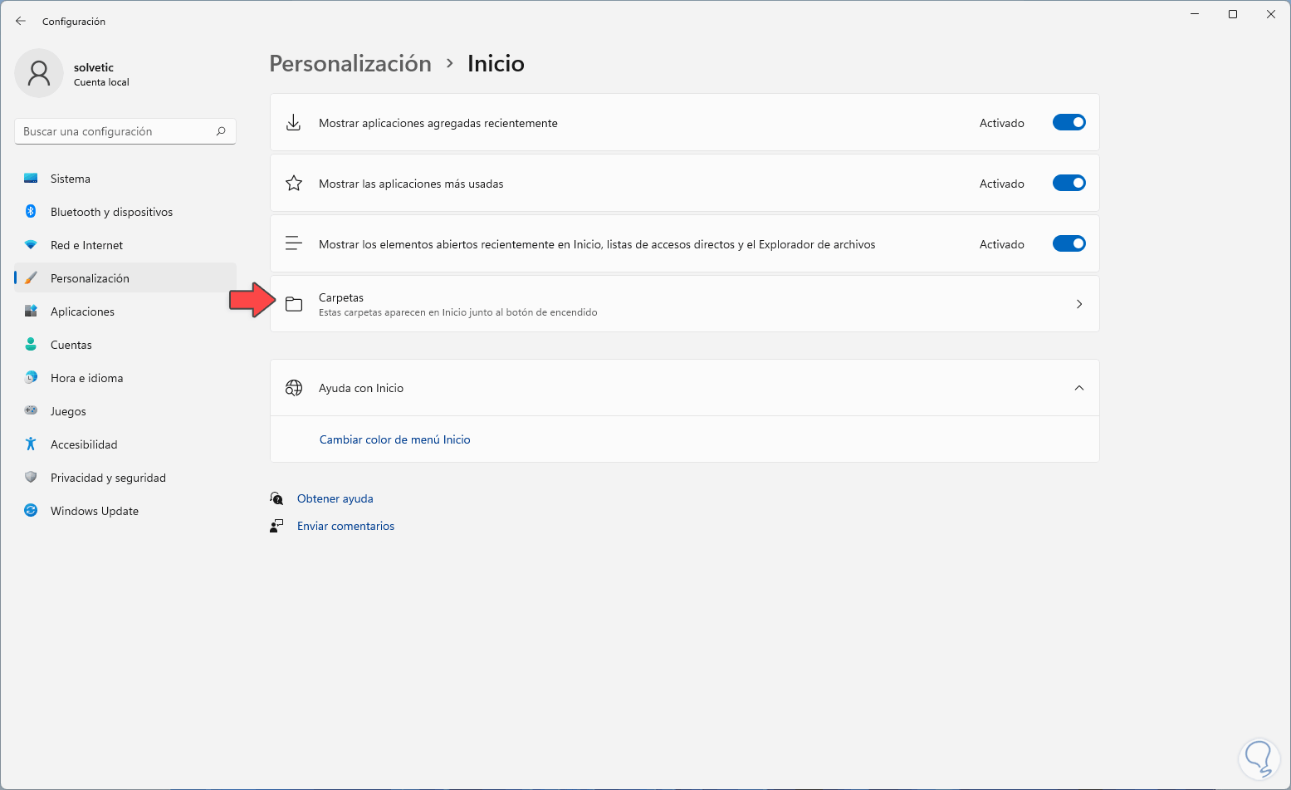Screen dimensions: 1291x790
Task: Open Aplicaciones settings category
Action: (x=82, y=312)
